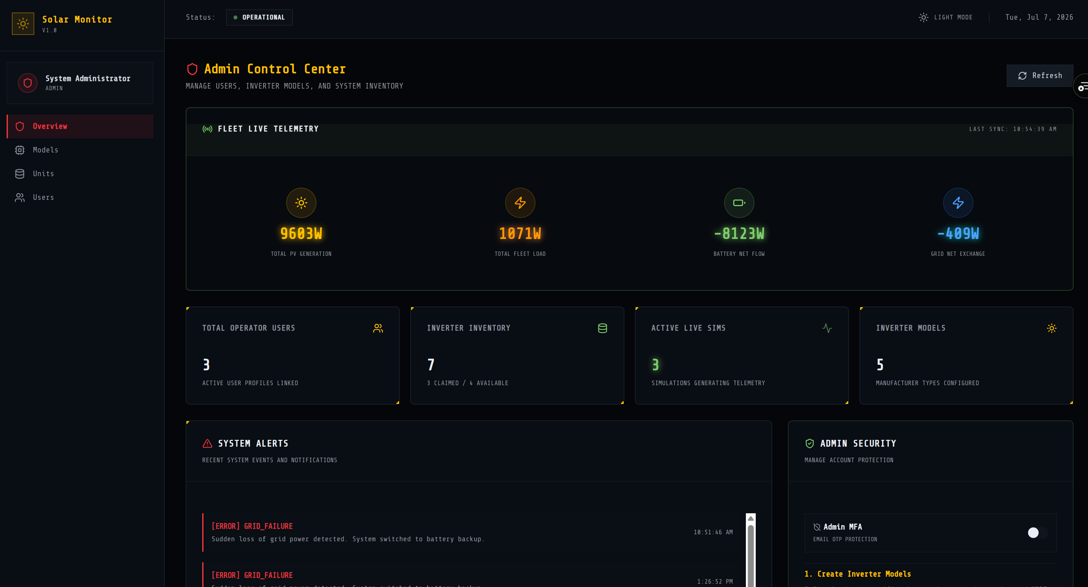1088x587 pixels.
Task: Click the Solar Monitor title text
Action: tap(77, 19)
